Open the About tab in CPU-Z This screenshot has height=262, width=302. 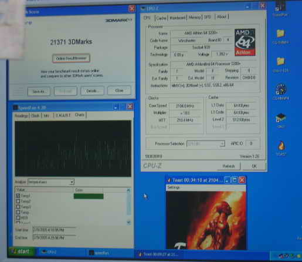(x=222, y=17)
